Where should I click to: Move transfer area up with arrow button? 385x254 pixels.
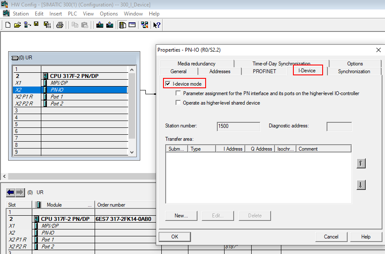(360, 163)
